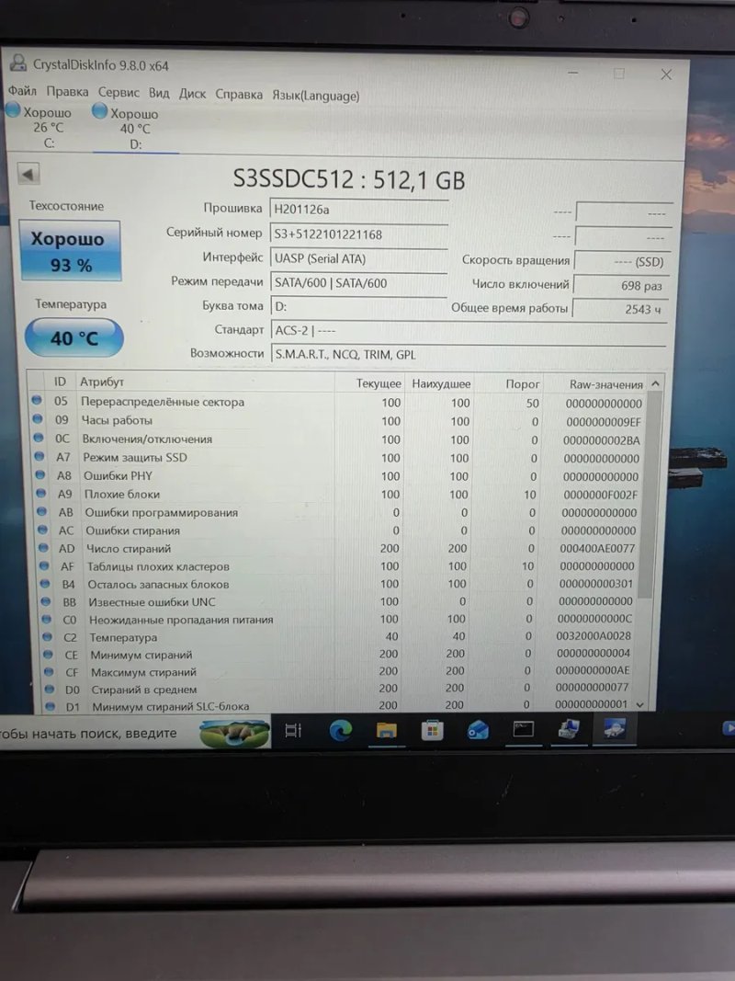
Task: Open Task View on the taskbar
Action: pos(293,730)
